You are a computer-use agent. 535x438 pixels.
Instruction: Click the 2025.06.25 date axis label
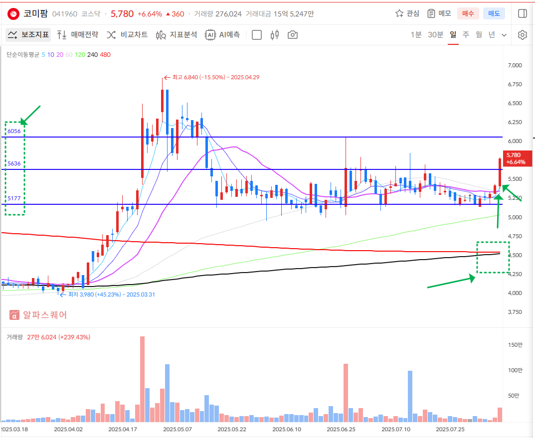tap(341, 429)
